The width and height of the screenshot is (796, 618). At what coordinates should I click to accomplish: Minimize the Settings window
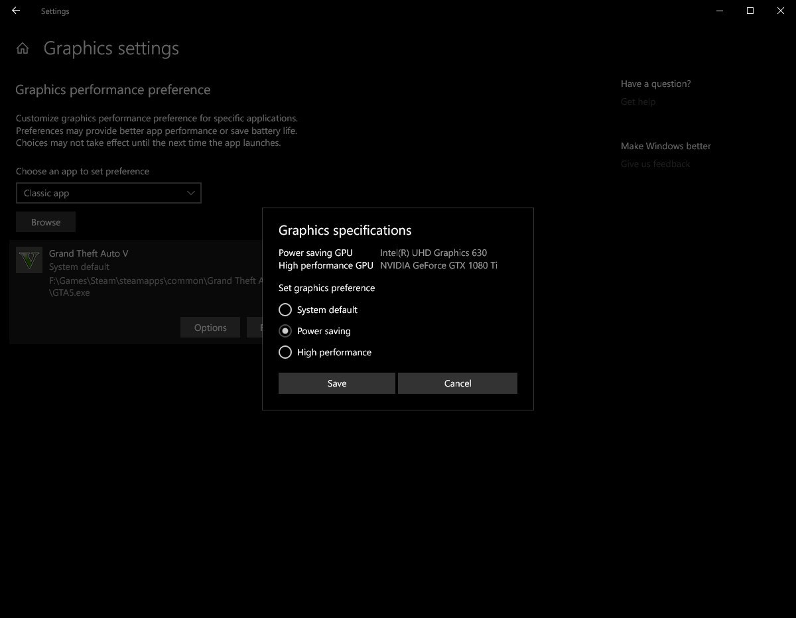[x=720, y=11]
